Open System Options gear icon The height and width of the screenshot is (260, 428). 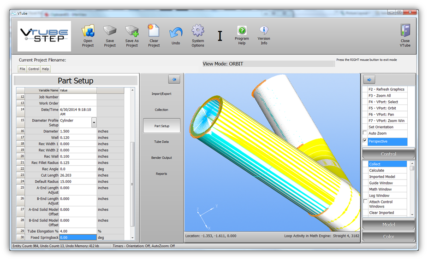tap(198, 31)
